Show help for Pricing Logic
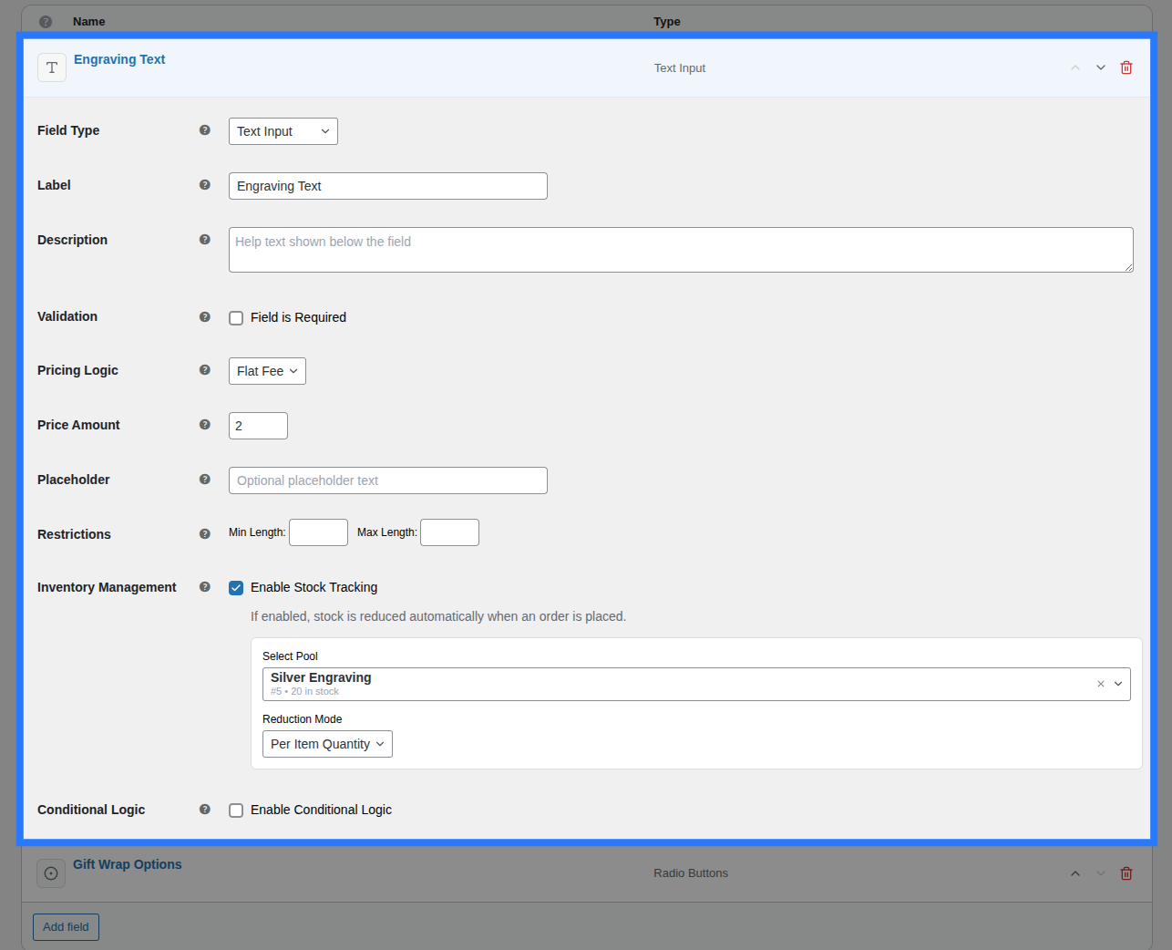Image resolution: width=1172 pixels, height=950 pixels. [x=205, y=370]
